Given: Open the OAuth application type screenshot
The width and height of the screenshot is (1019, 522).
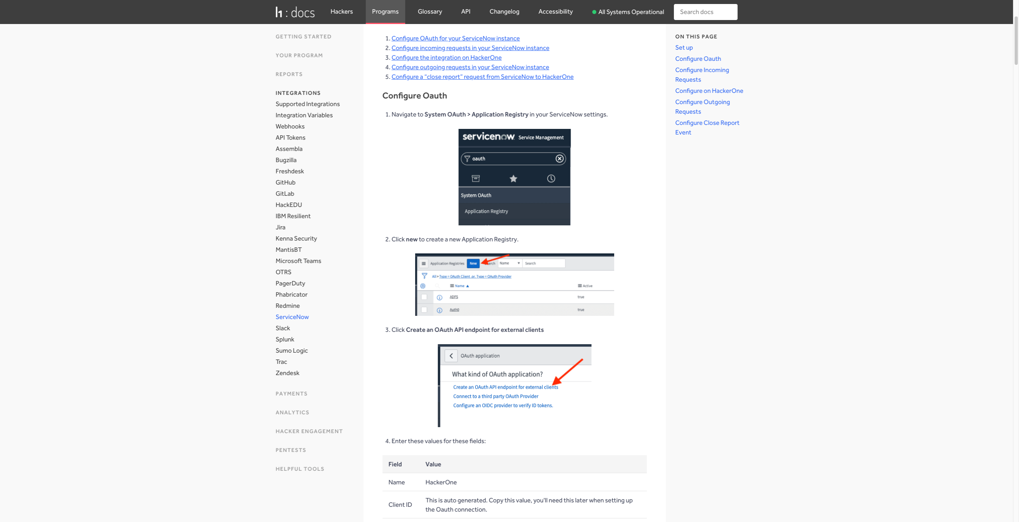Looking at the screenshot, I should (x=514, y=385).
